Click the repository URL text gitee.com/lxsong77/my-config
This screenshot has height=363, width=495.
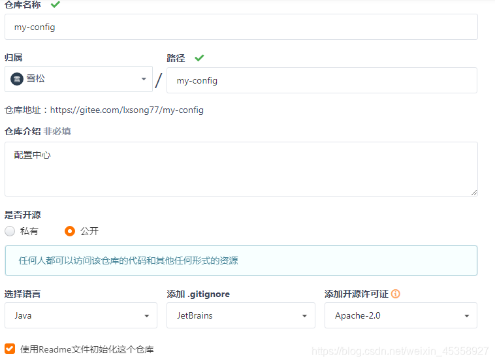127,110
